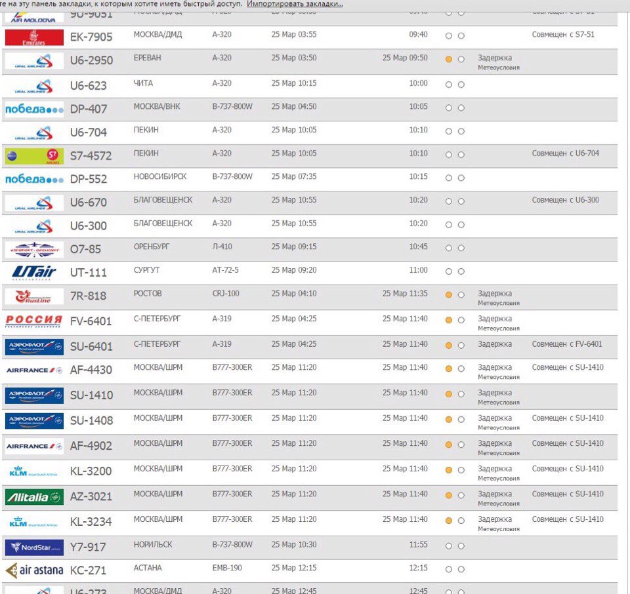Click the flight number U6-623

coord(88,86)
